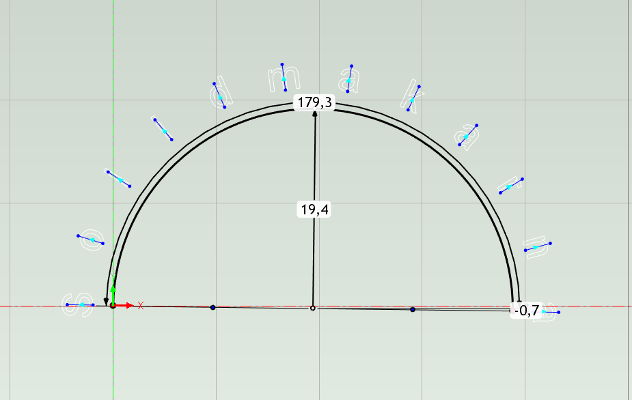
Task: Select the letter 'n' text handle
Action: point(538,247)
